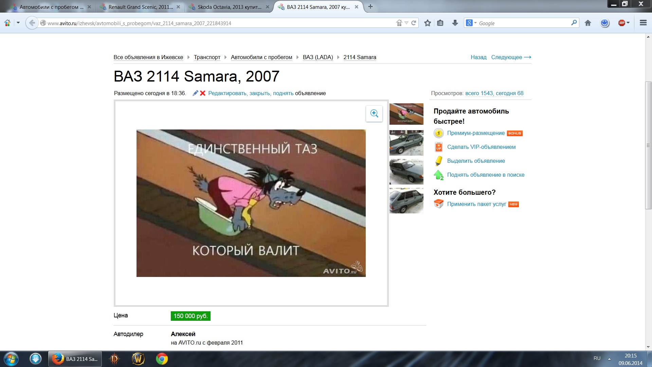Click the RU language indicator in tray

click(597, 359)
